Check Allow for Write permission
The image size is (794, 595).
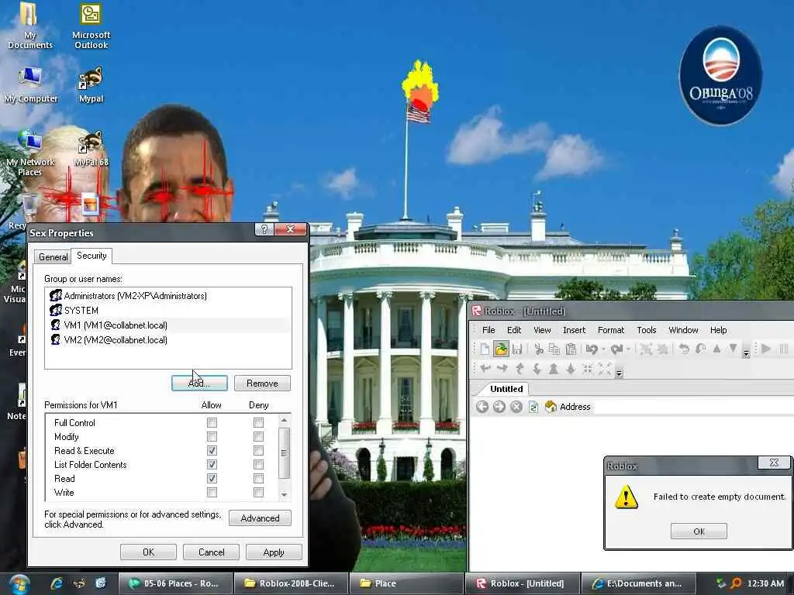[212, 492]
